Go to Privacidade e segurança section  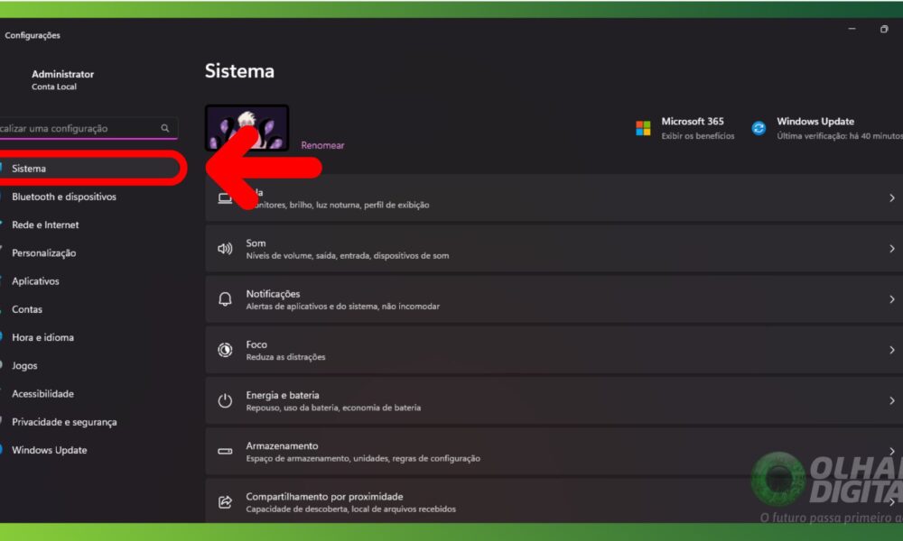pos(63,422)
